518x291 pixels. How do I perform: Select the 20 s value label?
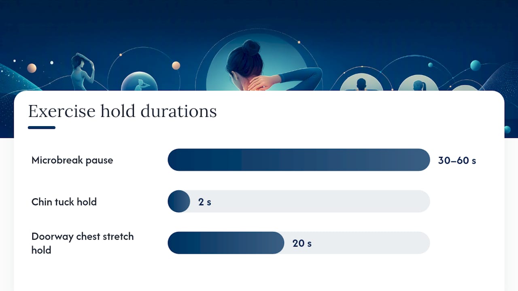pos(302,243)
